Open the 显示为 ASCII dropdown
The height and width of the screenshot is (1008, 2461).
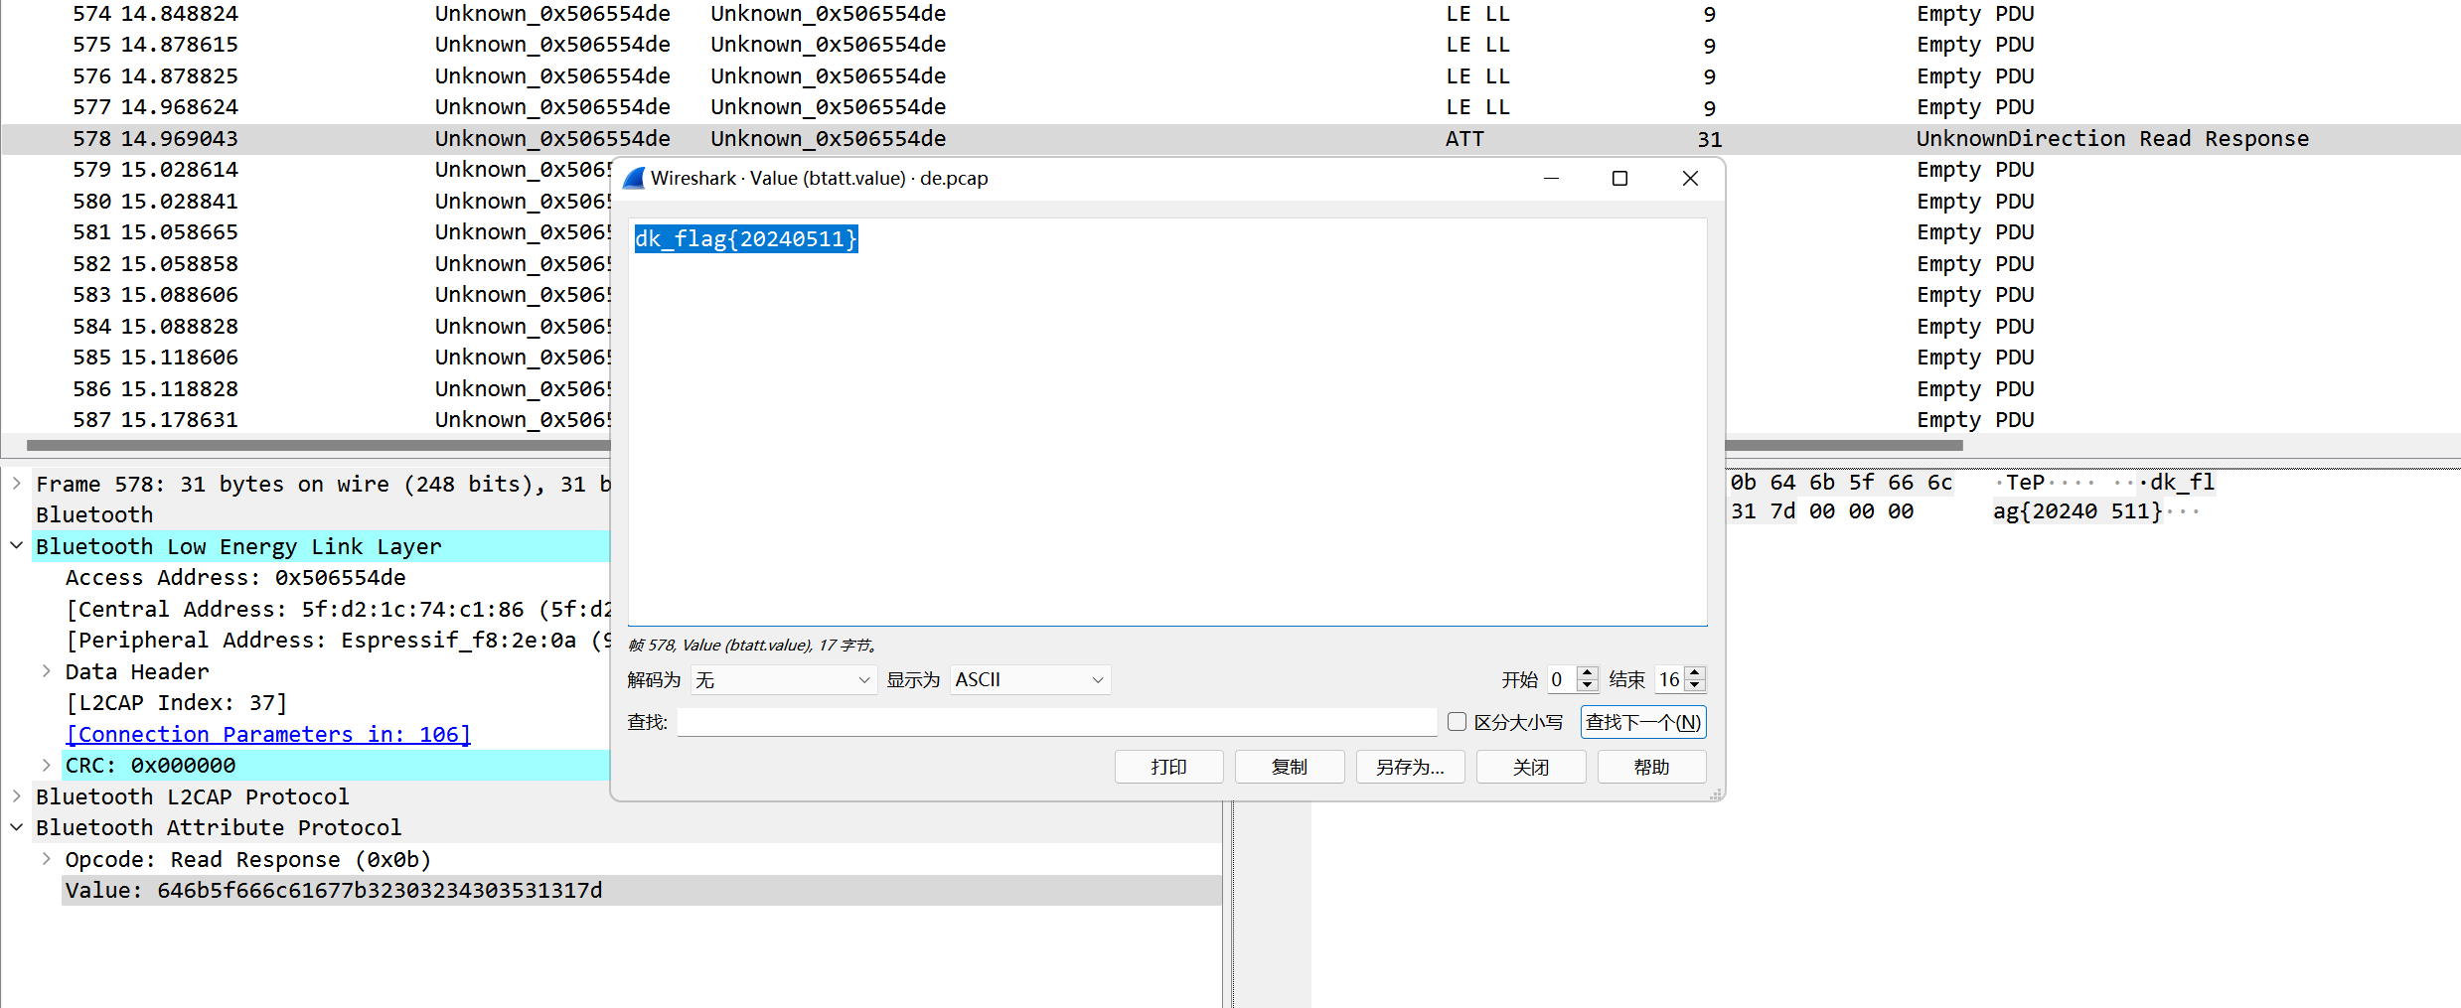point(1029,680)
